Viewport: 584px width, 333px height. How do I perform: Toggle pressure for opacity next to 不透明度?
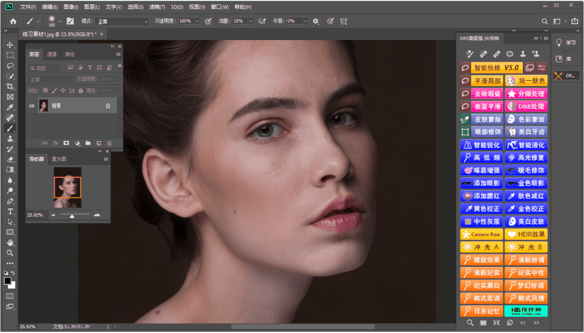207,21
